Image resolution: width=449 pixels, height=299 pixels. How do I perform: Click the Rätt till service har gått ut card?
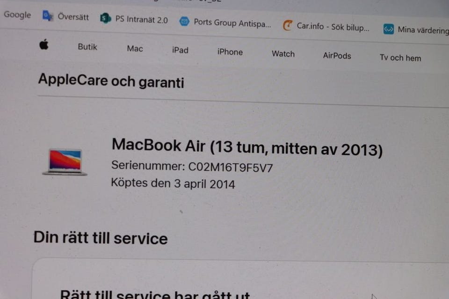point(240,279)
